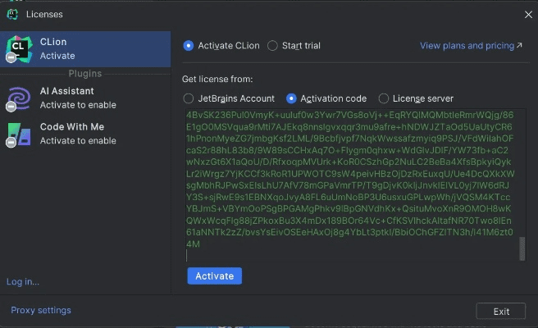This screenshot has width=538, height=328.
Task: Choose the Start trial radio option
Action: pyautogui.click(x=273, y=46)
